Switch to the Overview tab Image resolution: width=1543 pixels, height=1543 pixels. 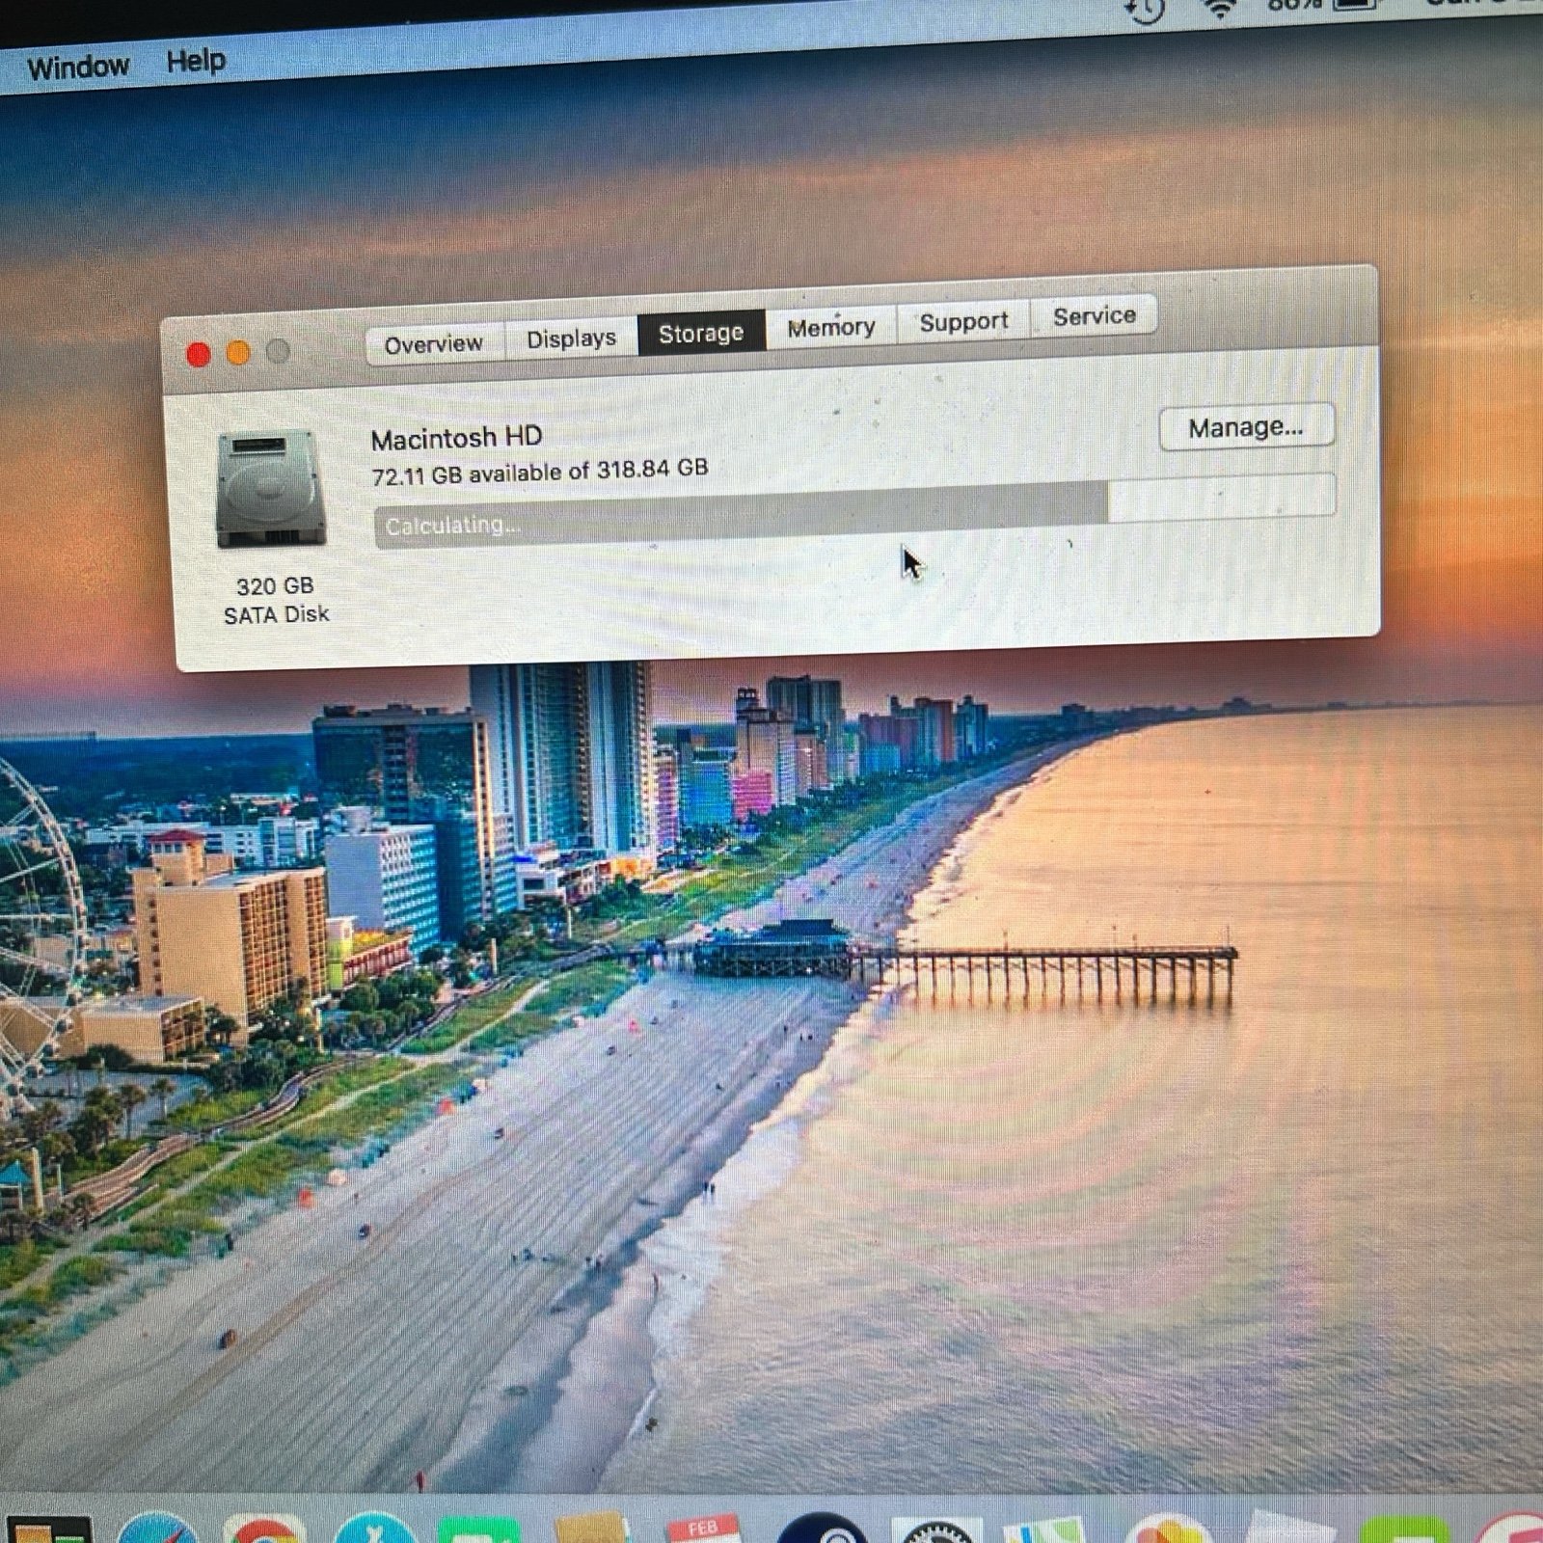click(x=433, y=344)
